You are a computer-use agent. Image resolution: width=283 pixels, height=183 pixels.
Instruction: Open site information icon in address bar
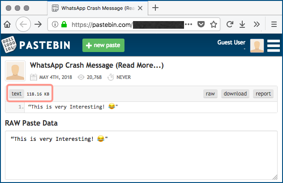55,24
